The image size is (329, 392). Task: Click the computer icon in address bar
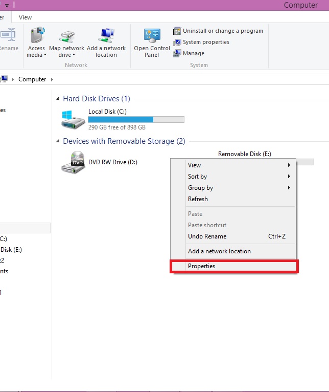coord(4,79)
